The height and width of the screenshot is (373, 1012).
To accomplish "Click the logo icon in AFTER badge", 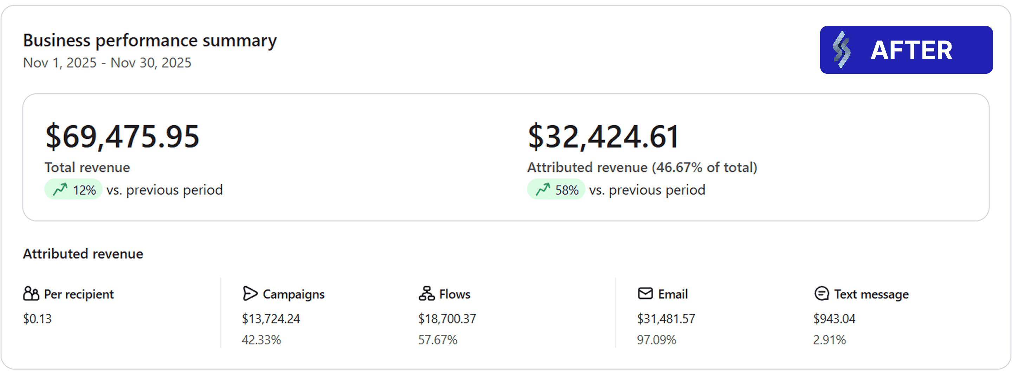I will 842,50.
